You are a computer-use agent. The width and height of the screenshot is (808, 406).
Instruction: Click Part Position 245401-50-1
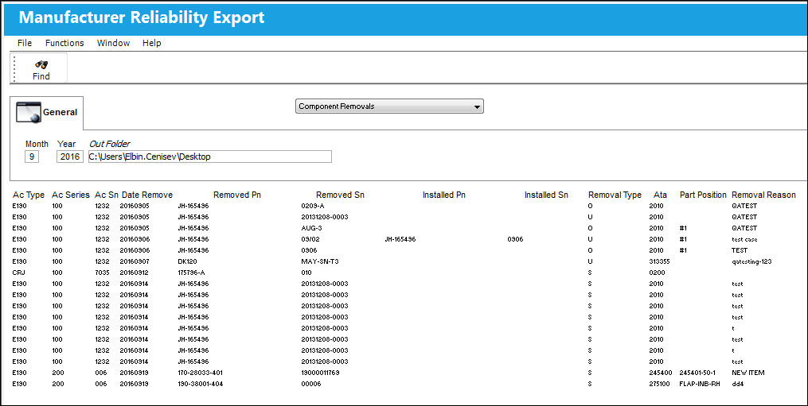[697, 373]
